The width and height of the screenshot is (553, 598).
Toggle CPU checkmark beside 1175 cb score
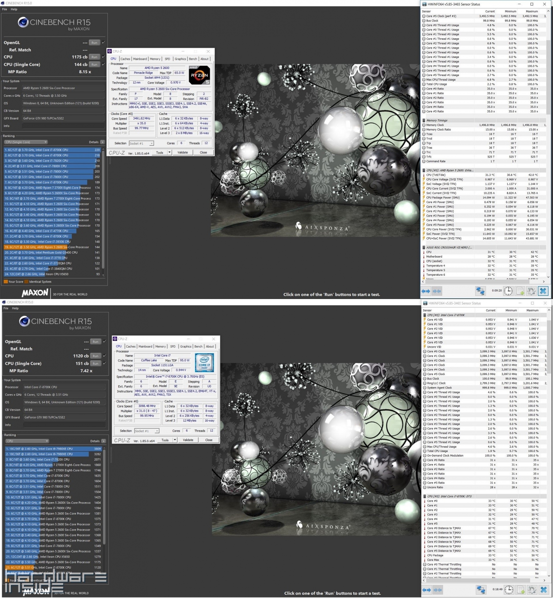click(103, 57)
